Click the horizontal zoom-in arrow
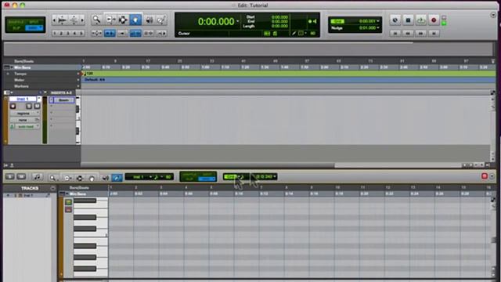The width and height of the screenshot is (501, 282). [x=82, y=20]
